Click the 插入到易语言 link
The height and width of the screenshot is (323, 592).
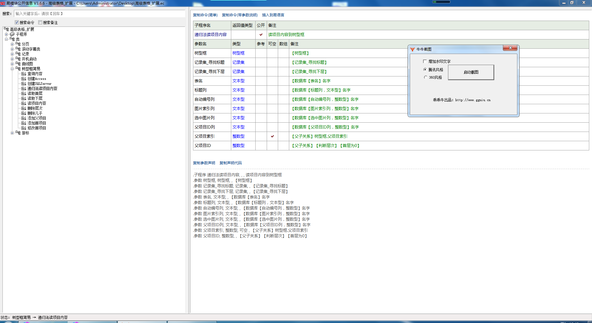[273, 15]
